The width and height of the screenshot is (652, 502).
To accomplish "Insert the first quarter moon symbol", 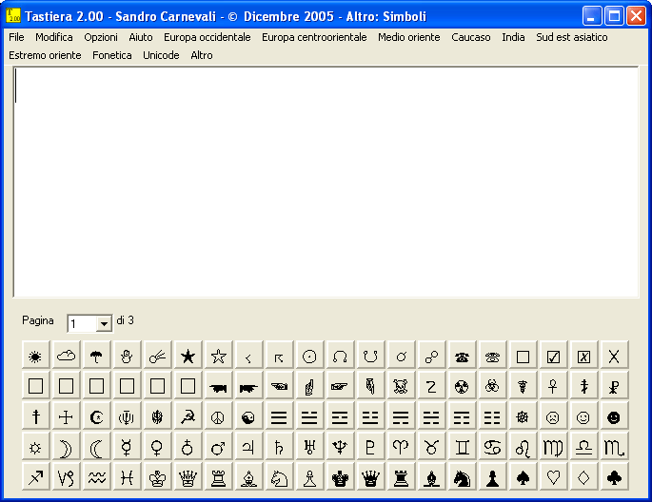I will tap(66, 446).
